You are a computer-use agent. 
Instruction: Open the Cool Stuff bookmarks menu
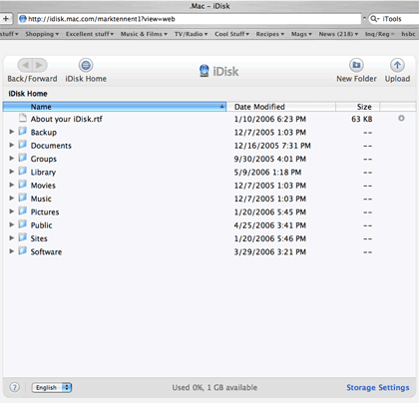point(231,34)
